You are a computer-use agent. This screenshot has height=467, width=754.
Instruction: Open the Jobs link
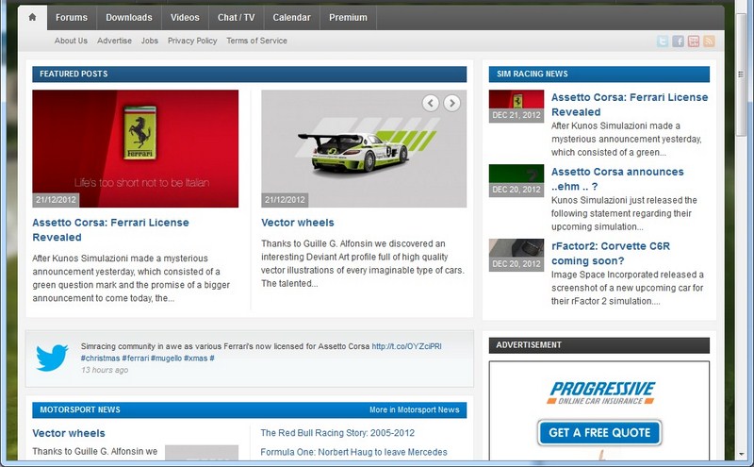click(x=150, y=41)
